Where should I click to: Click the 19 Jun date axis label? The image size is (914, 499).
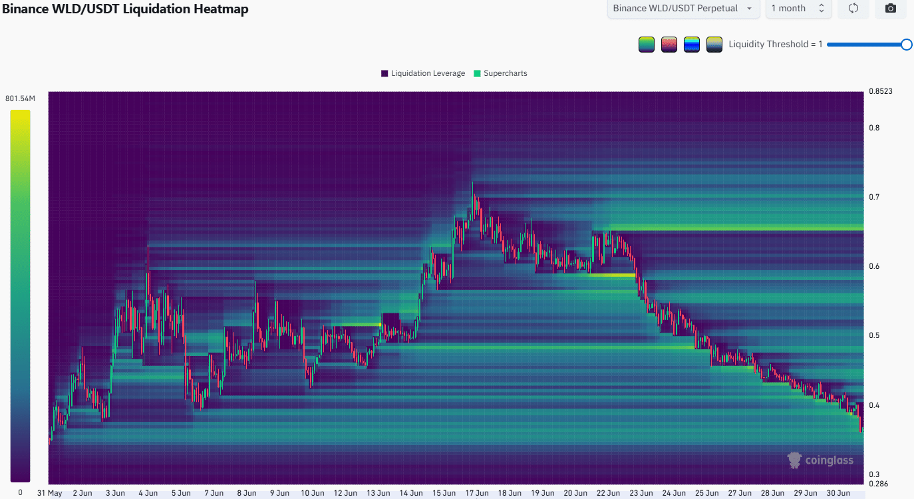[x=542, y=493]
